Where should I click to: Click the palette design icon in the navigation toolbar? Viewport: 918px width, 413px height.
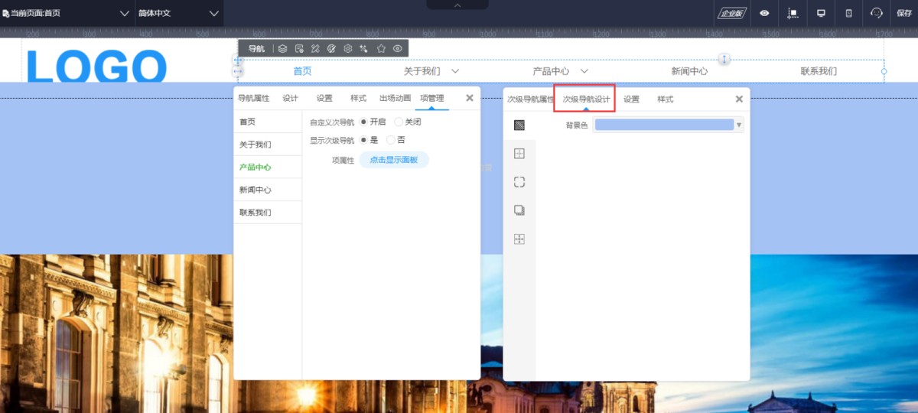pos(331,48)
